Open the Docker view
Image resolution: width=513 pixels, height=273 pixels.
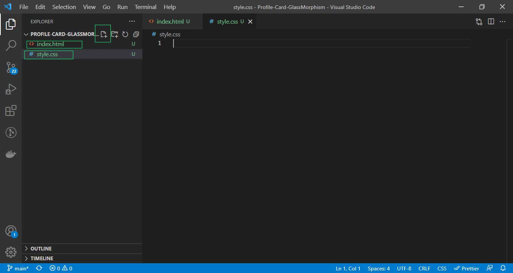(11, 154)
